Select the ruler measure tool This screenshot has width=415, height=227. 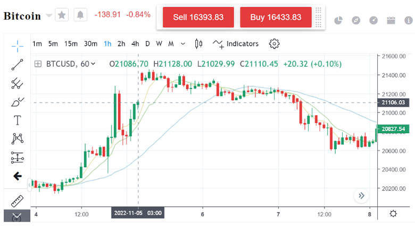(18, 201)
